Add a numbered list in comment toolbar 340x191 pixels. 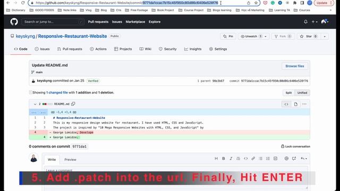[x=268, y=159]
